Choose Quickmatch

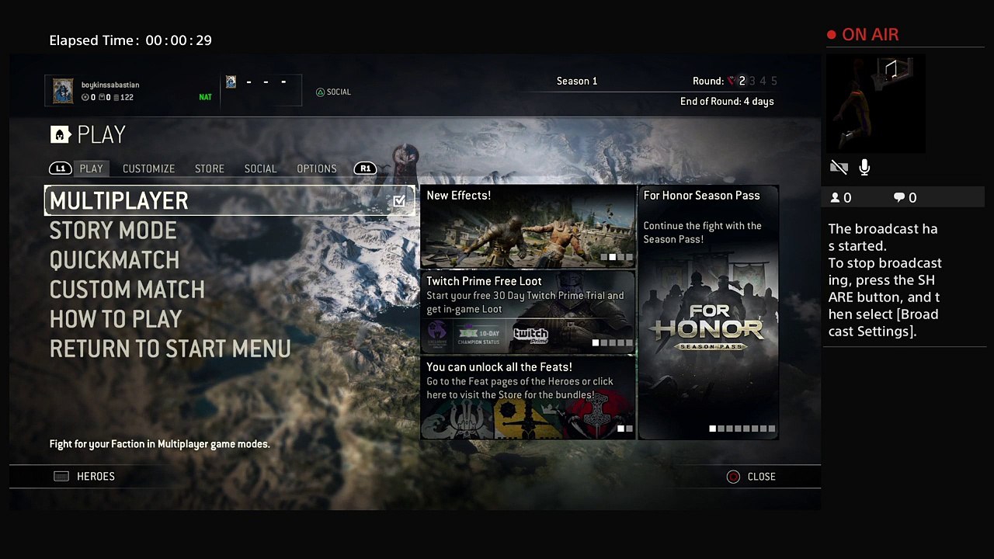point(114,260)
